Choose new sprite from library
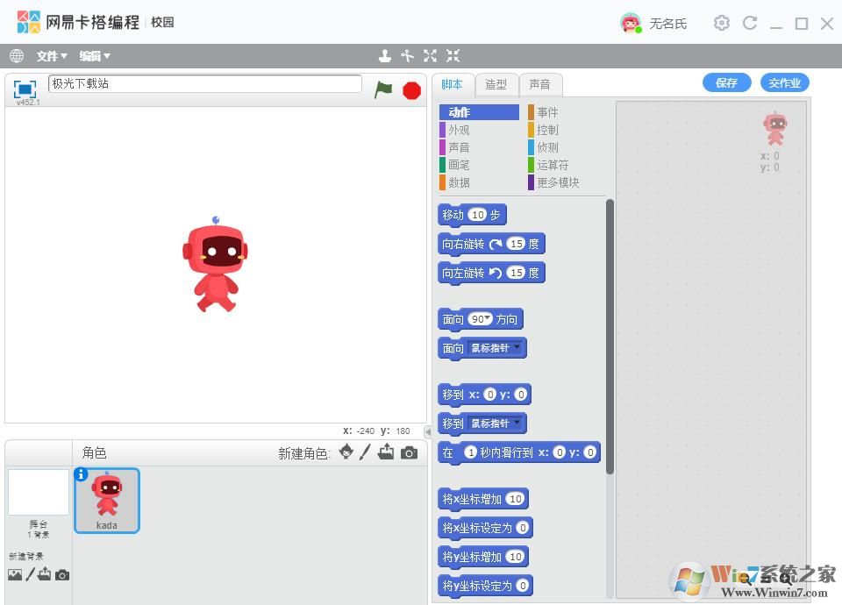The image size is (842, 605). pos(346,452)
